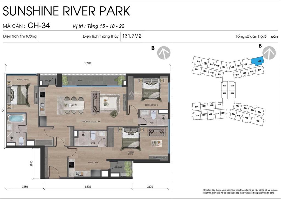Click the 'PHÒNG NGỦ 3' room label
The image size is (281, 199).
click(23, 80)
